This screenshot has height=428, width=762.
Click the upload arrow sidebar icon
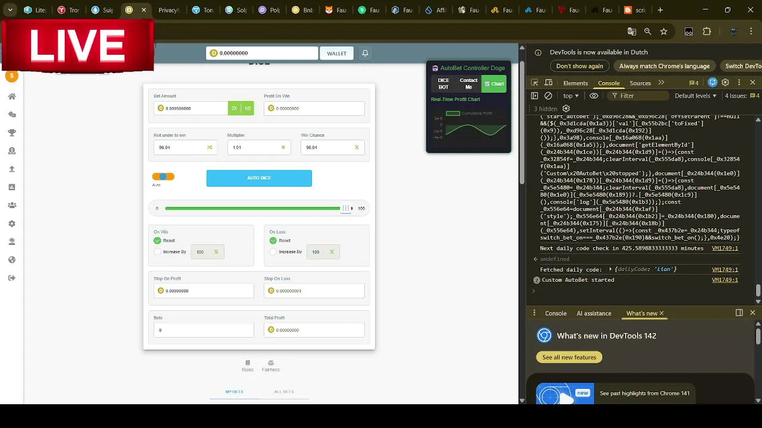pyautogui.click(x=11, y=169)
